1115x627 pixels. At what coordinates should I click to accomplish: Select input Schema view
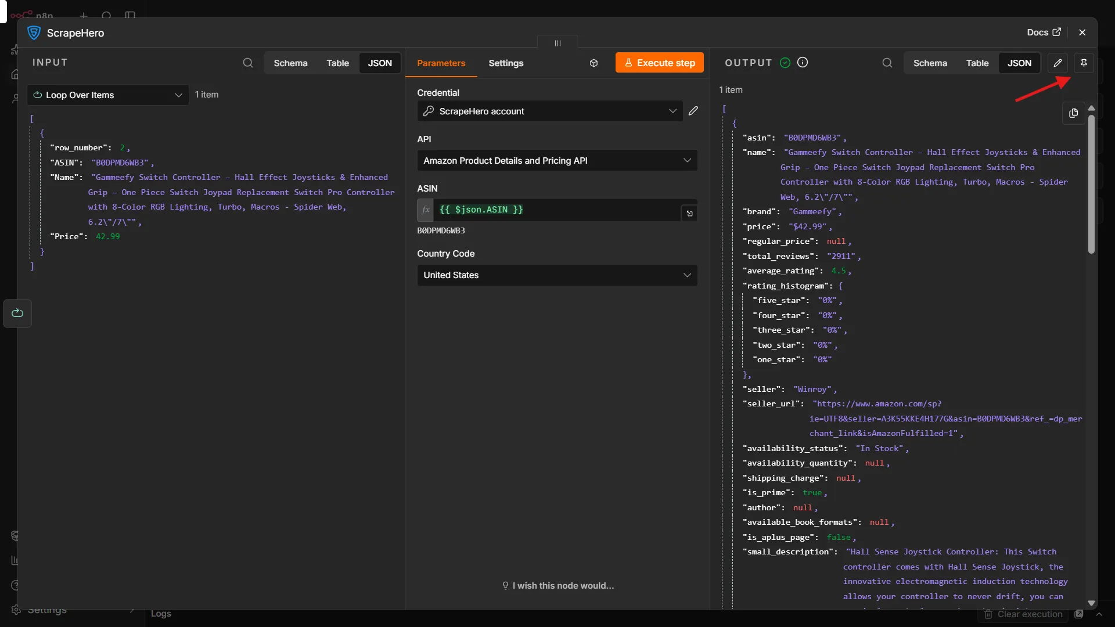pos(290,63)
